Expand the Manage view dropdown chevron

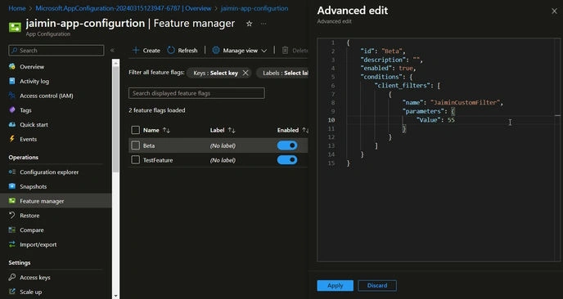coord(263,51)
